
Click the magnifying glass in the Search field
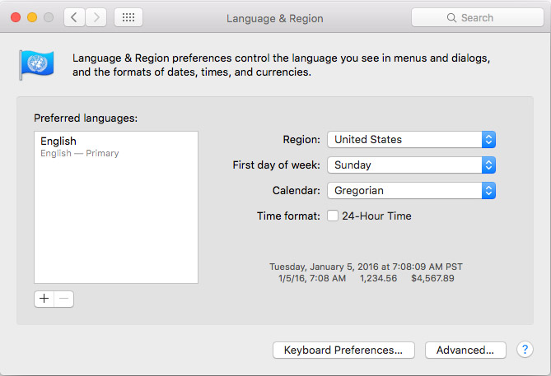451,17
